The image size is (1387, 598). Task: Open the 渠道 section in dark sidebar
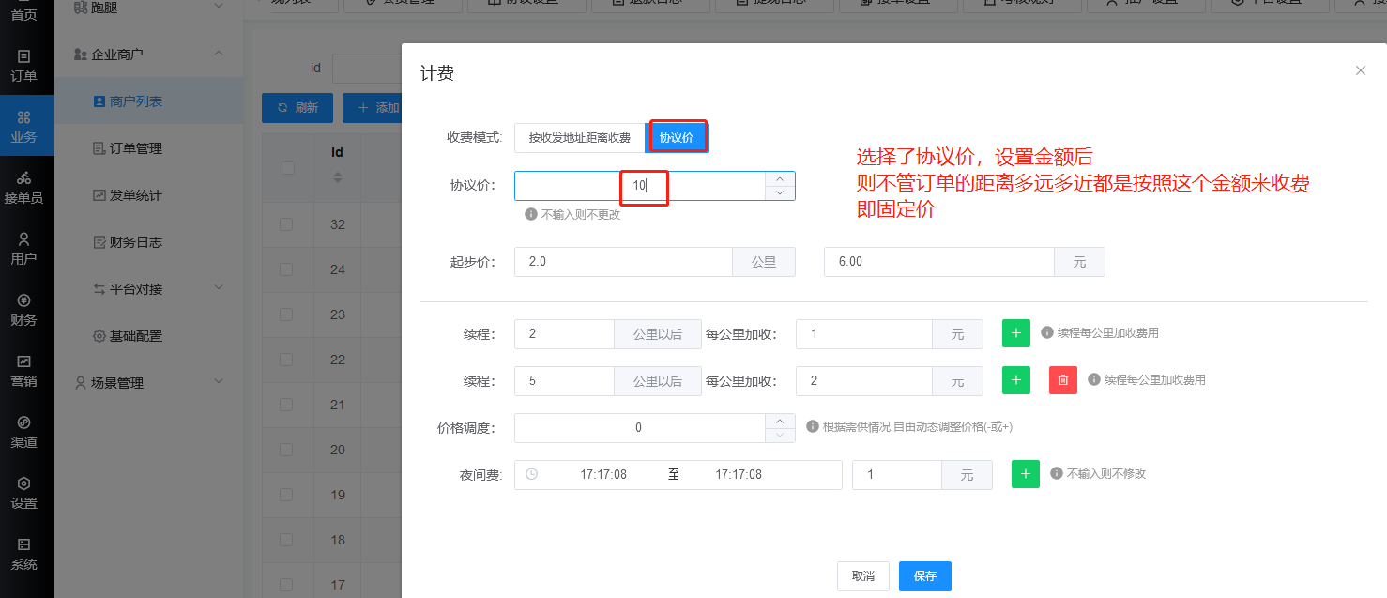click(x=26, y=432)
